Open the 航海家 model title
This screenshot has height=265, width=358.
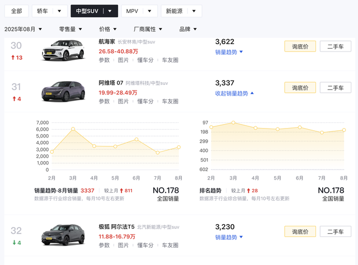(x=107, y=41)
